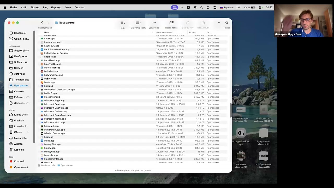Image resolution: width=334 pixels, height=188 pixels.
Task: Filter by the Красный tag
Action: tap(20, 162)
